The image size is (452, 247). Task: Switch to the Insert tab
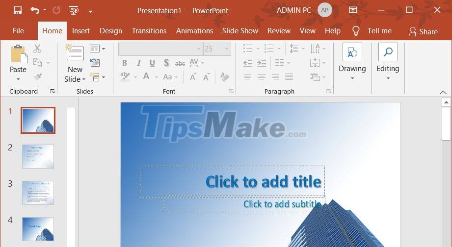pos(80,31)
